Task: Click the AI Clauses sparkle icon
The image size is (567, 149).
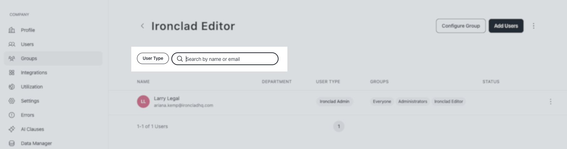Action: (x=12, y=129)
